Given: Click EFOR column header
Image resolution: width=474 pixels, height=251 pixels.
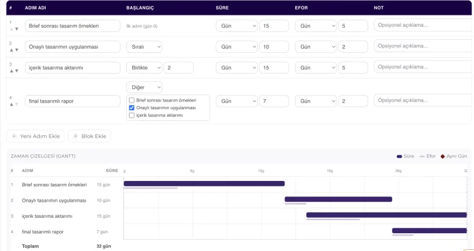Looking at the screenshot, I should click(302, 8).
